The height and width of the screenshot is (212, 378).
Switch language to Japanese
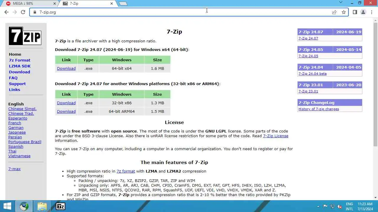click(x=17, y=132)
